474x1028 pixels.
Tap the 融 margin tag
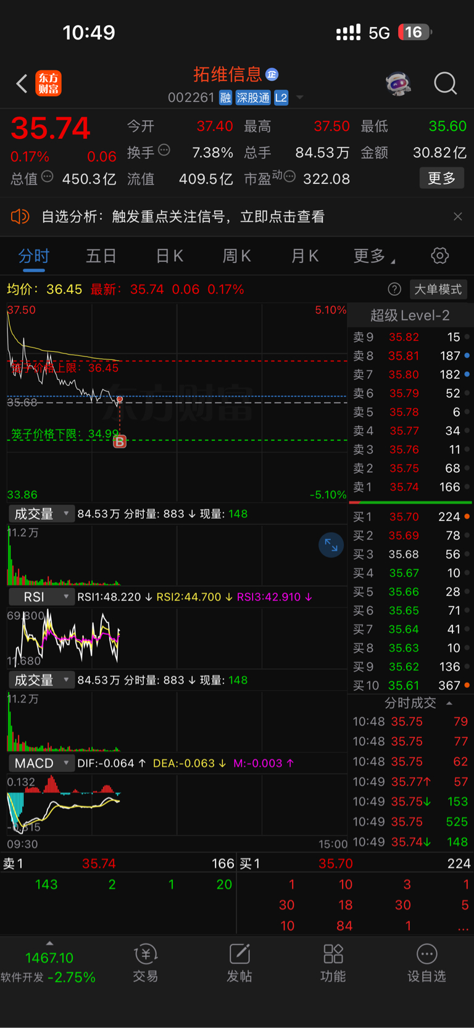pos(225,98)
